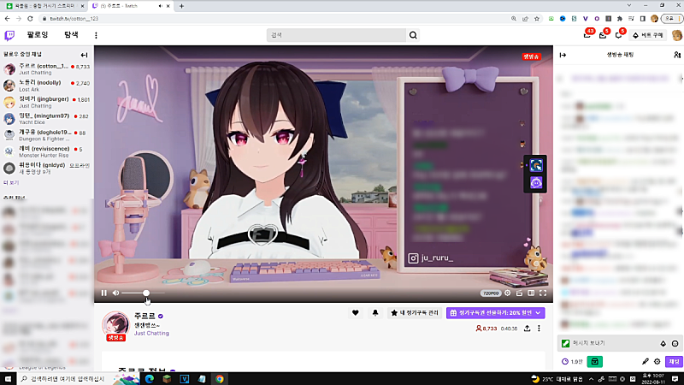Open channel 레비 (reviviscence) in sidebar
The image size is (684, 385).
click(x=47, y=151)
